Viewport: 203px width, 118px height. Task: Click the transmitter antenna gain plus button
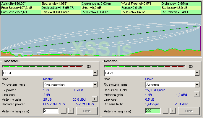(x=94, y=99)
